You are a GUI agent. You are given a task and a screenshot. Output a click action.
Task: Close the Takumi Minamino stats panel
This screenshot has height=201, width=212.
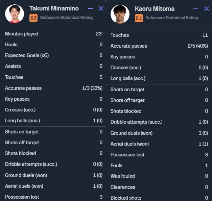(101, 8)
